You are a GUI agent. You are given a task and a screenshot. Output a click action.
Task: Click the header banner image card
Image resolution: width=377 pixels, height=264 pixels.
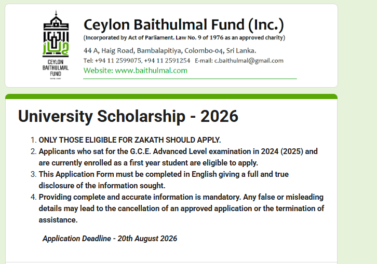click(171, 46)
